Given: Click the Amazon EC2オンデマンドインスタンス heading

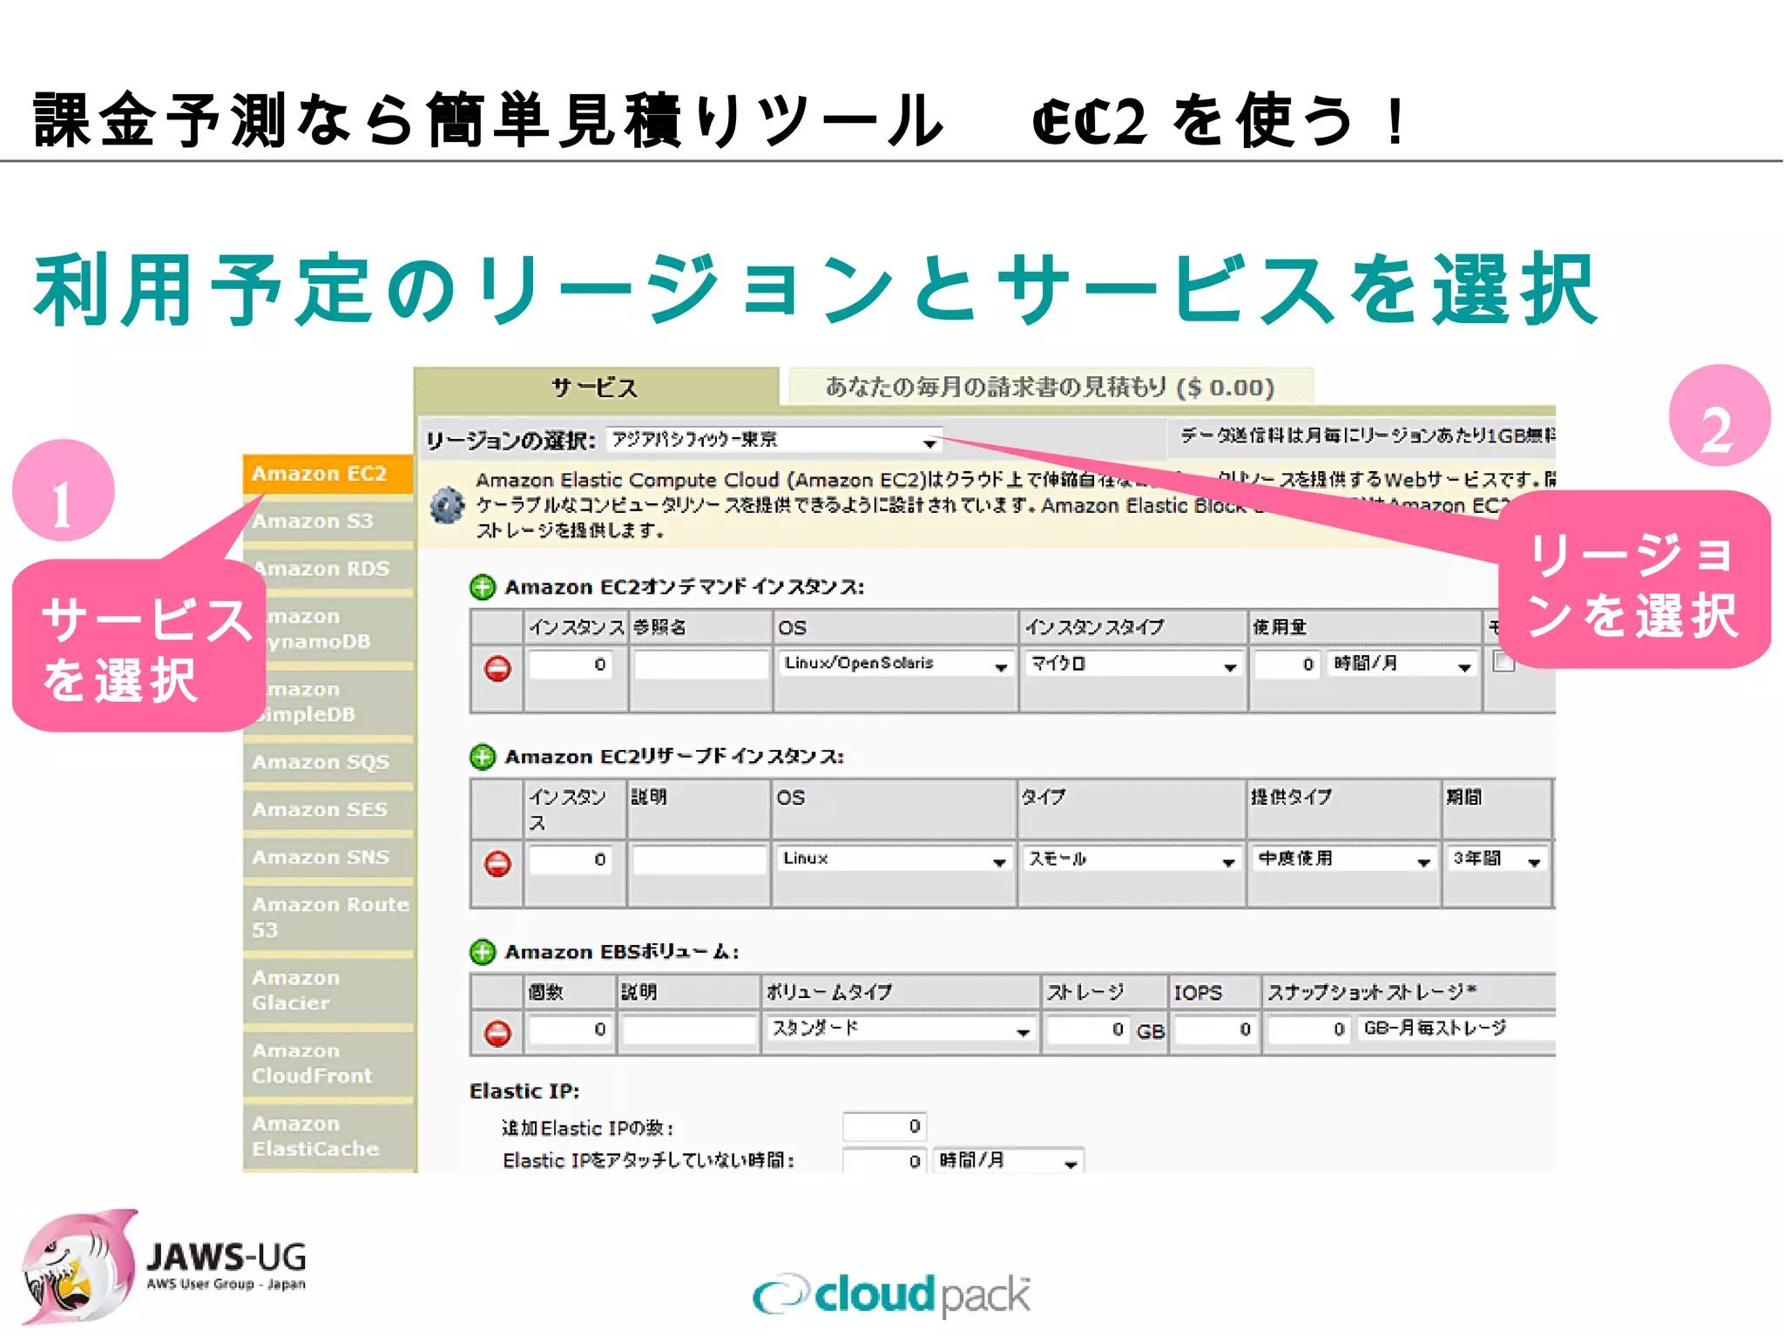Looking at the screenshot, I should point(685,587).
